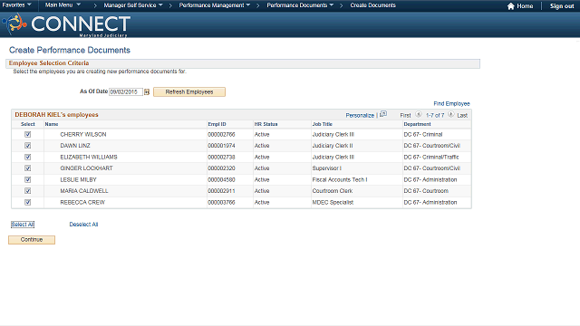The width and height of the screenshot is (580, 326).
Task: Click into the As Of Date field
Action: pyautogui.click(x=126, y=92)
